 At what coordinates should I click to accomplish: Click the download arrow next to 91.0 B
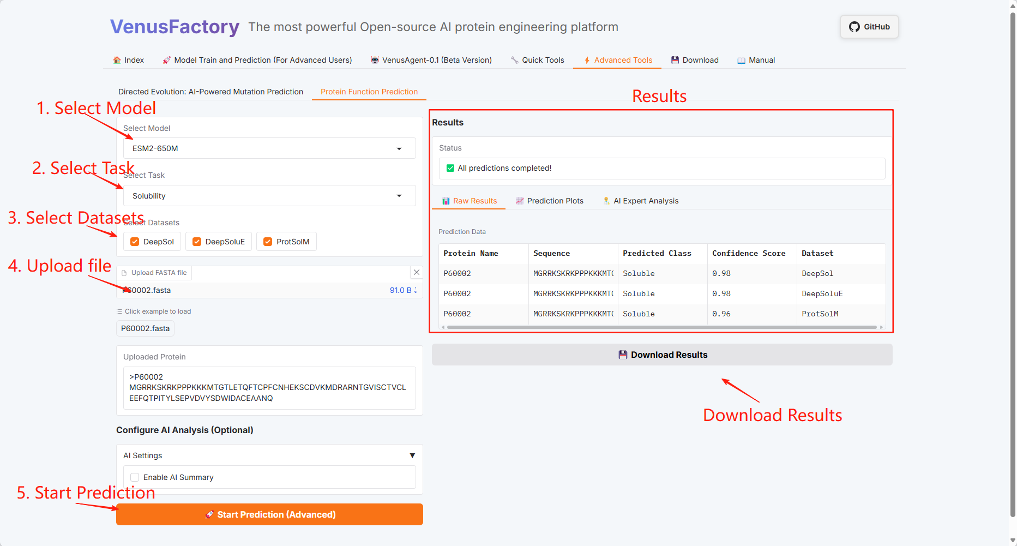click(416, 290)
